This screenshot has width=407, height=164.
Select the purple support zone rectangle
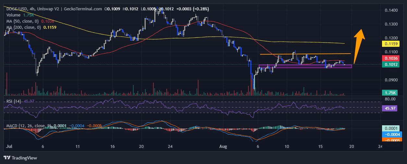coord(305,66)
